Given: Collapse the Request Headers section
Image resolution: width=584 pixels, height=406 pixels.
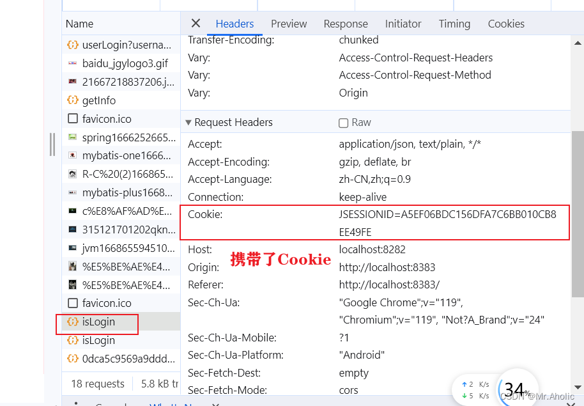Looking at the screenshot, I should [188, 122].
